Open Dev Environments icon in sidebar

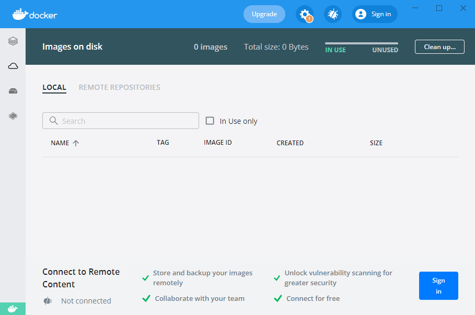pyautogui.click(x=13, y=115)
